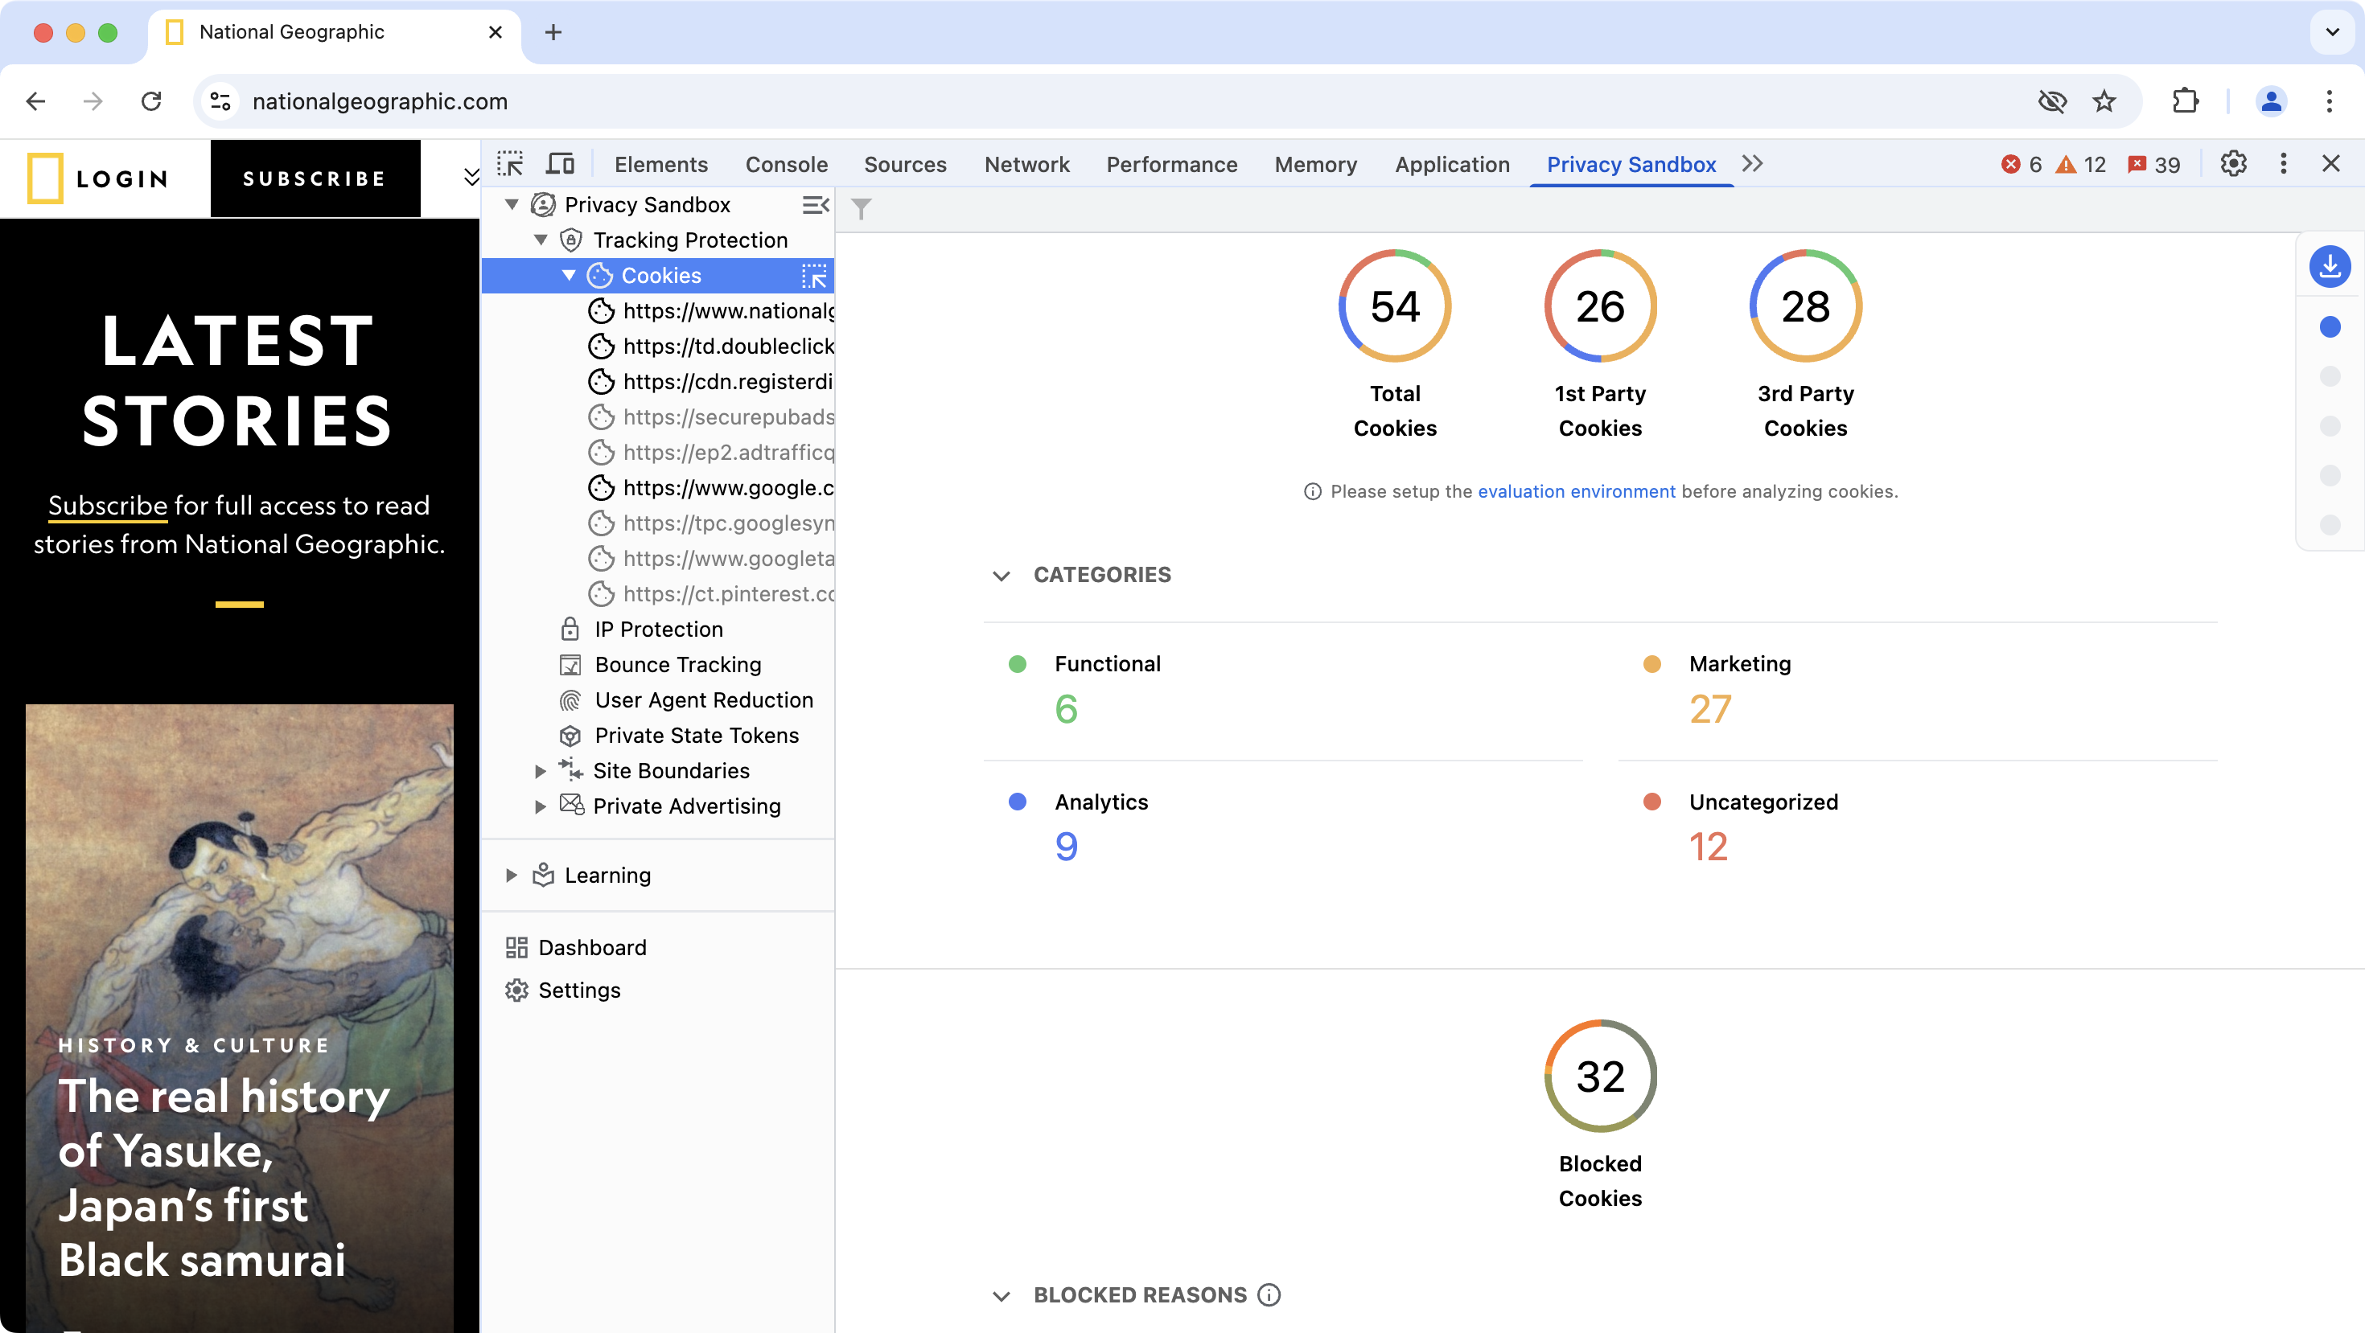Click the download report icon
Viewport: 2365px width, 1333px height.
tap(2329, 267)
